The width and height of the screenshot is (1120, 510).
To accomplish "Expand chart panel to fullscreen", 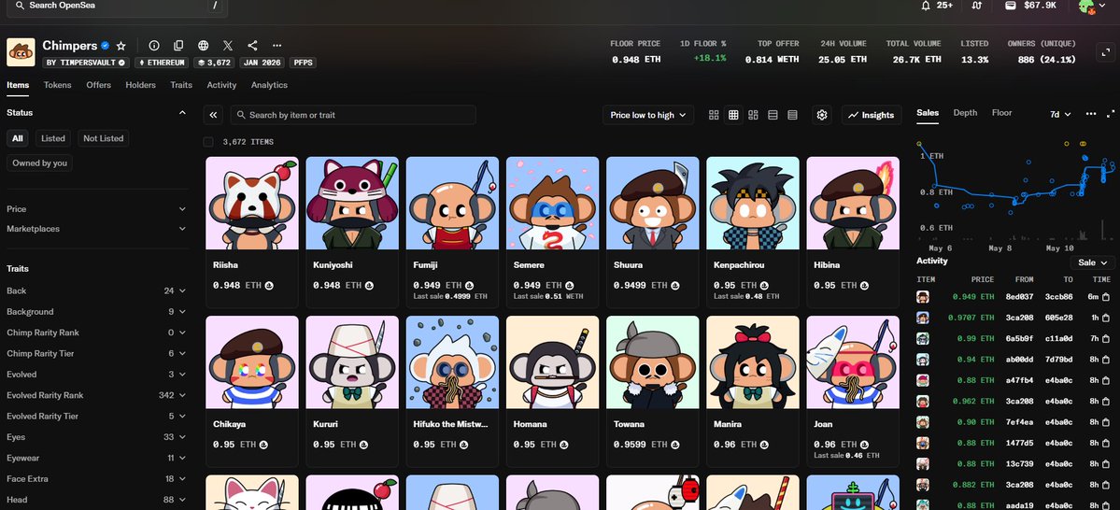I will [1111, 114].
